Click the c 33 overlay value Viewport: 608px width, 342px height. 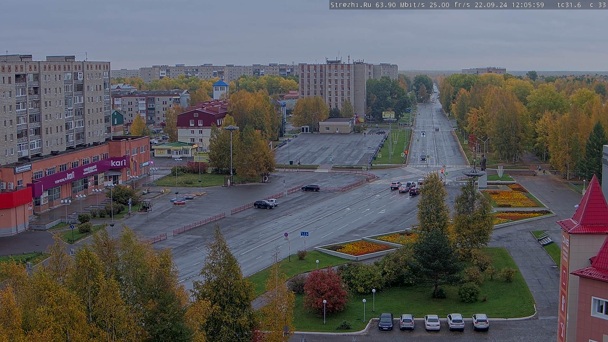pyautogui.click(x=598, y=5)
